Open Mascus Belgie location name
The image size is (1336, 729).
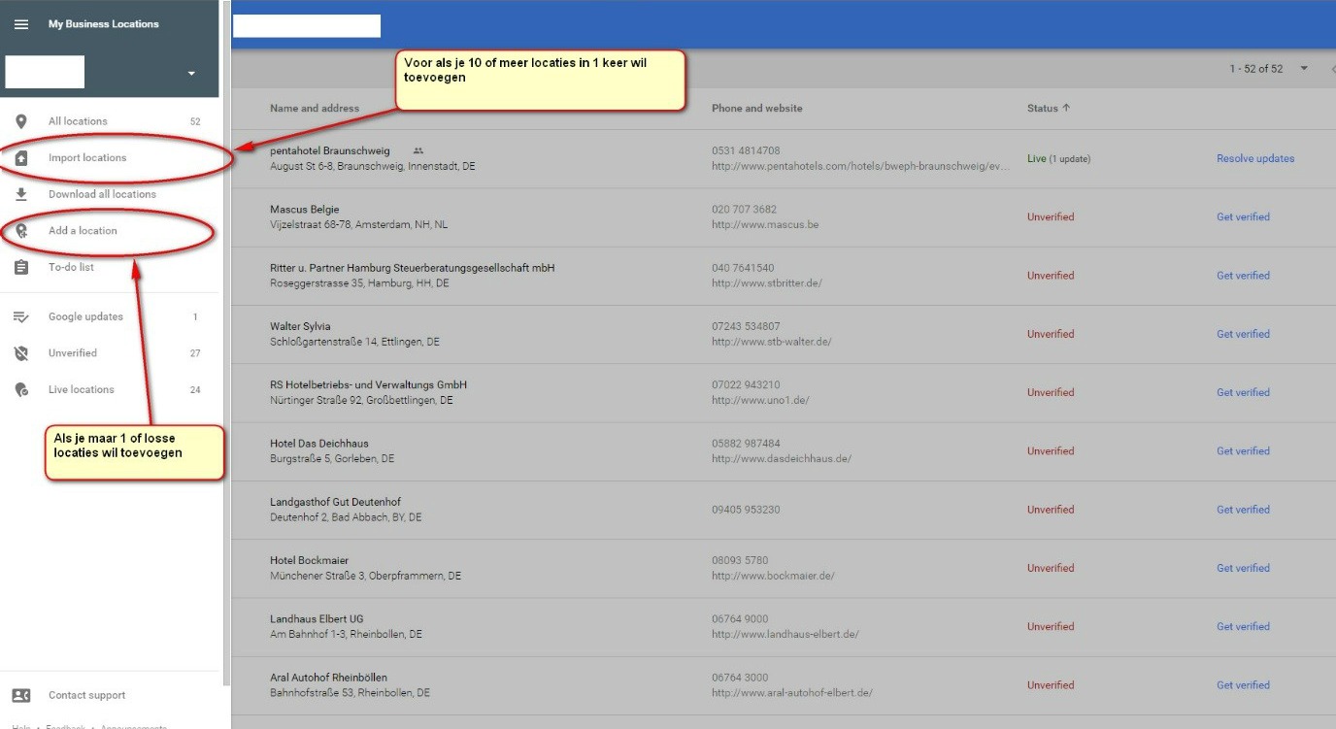[x=305, y=209]
